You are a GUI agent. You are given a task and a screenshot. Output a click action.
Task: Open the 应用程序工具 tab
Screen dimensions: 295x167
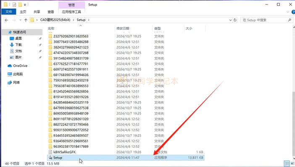tap(71, 12)
